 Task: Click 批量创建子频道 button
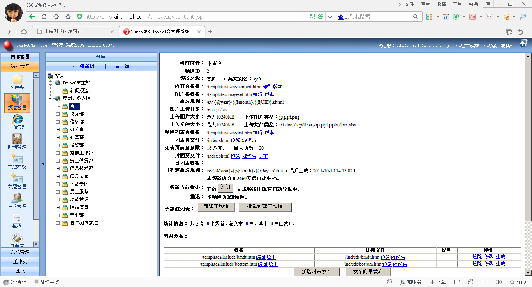coord(265,206)
